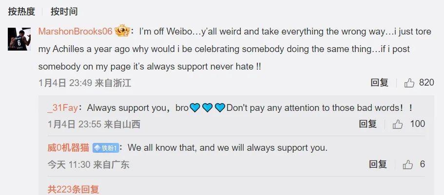Screen dimensions: 444x195
Task: Sort comments by 按热度
Action: coord(21,12)
